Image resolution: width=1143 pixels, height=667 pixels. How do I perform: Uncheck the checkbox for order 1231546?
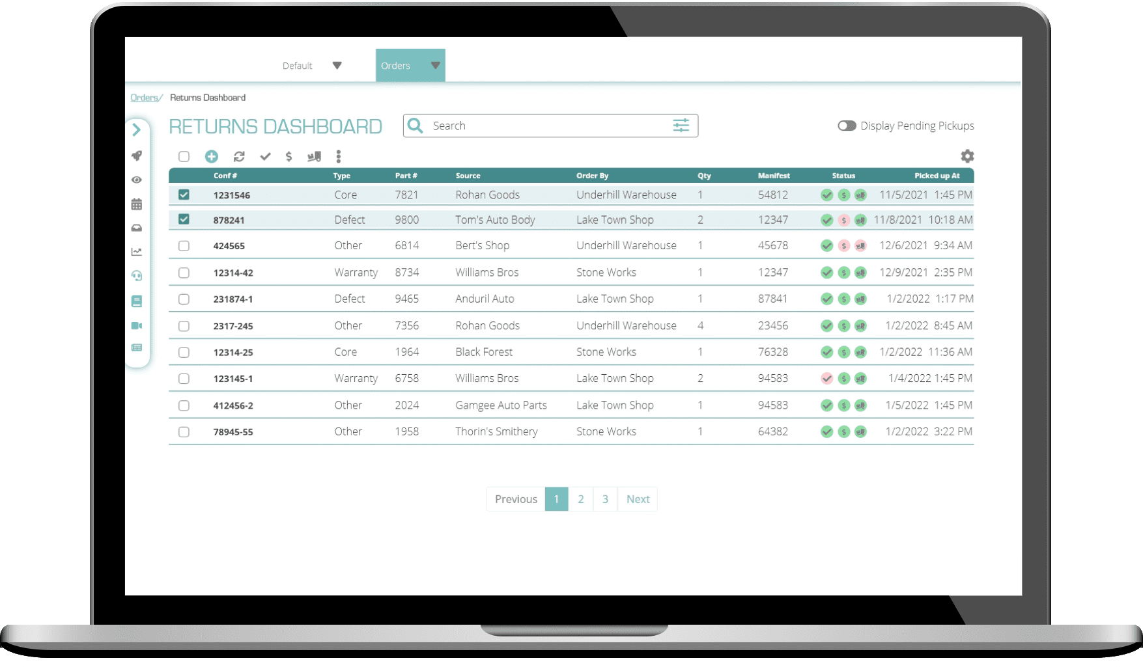tap(184, 195)
